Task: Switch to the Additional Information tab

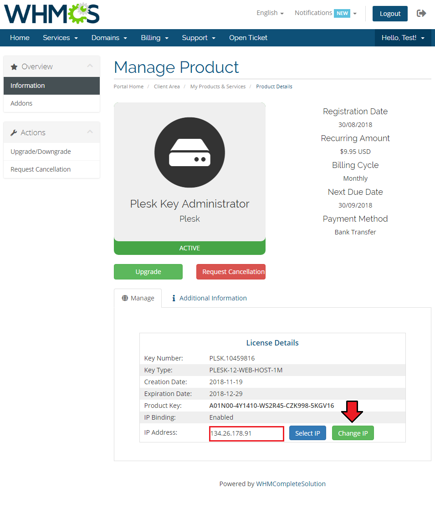Action: [209, 298]
